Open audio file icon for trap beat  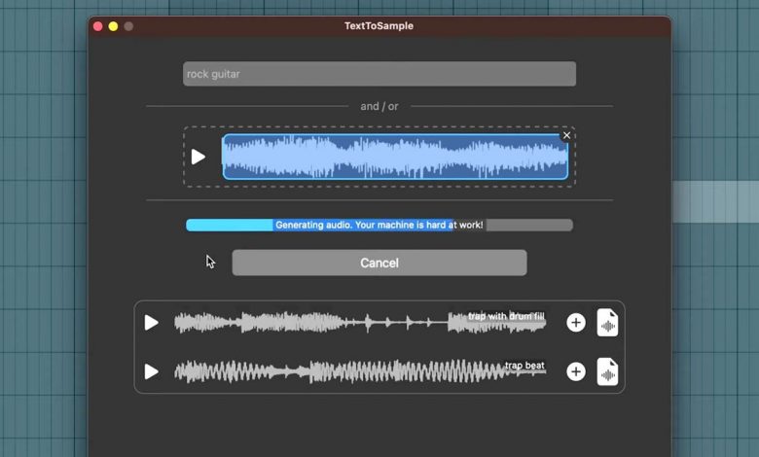click(607, 371)
